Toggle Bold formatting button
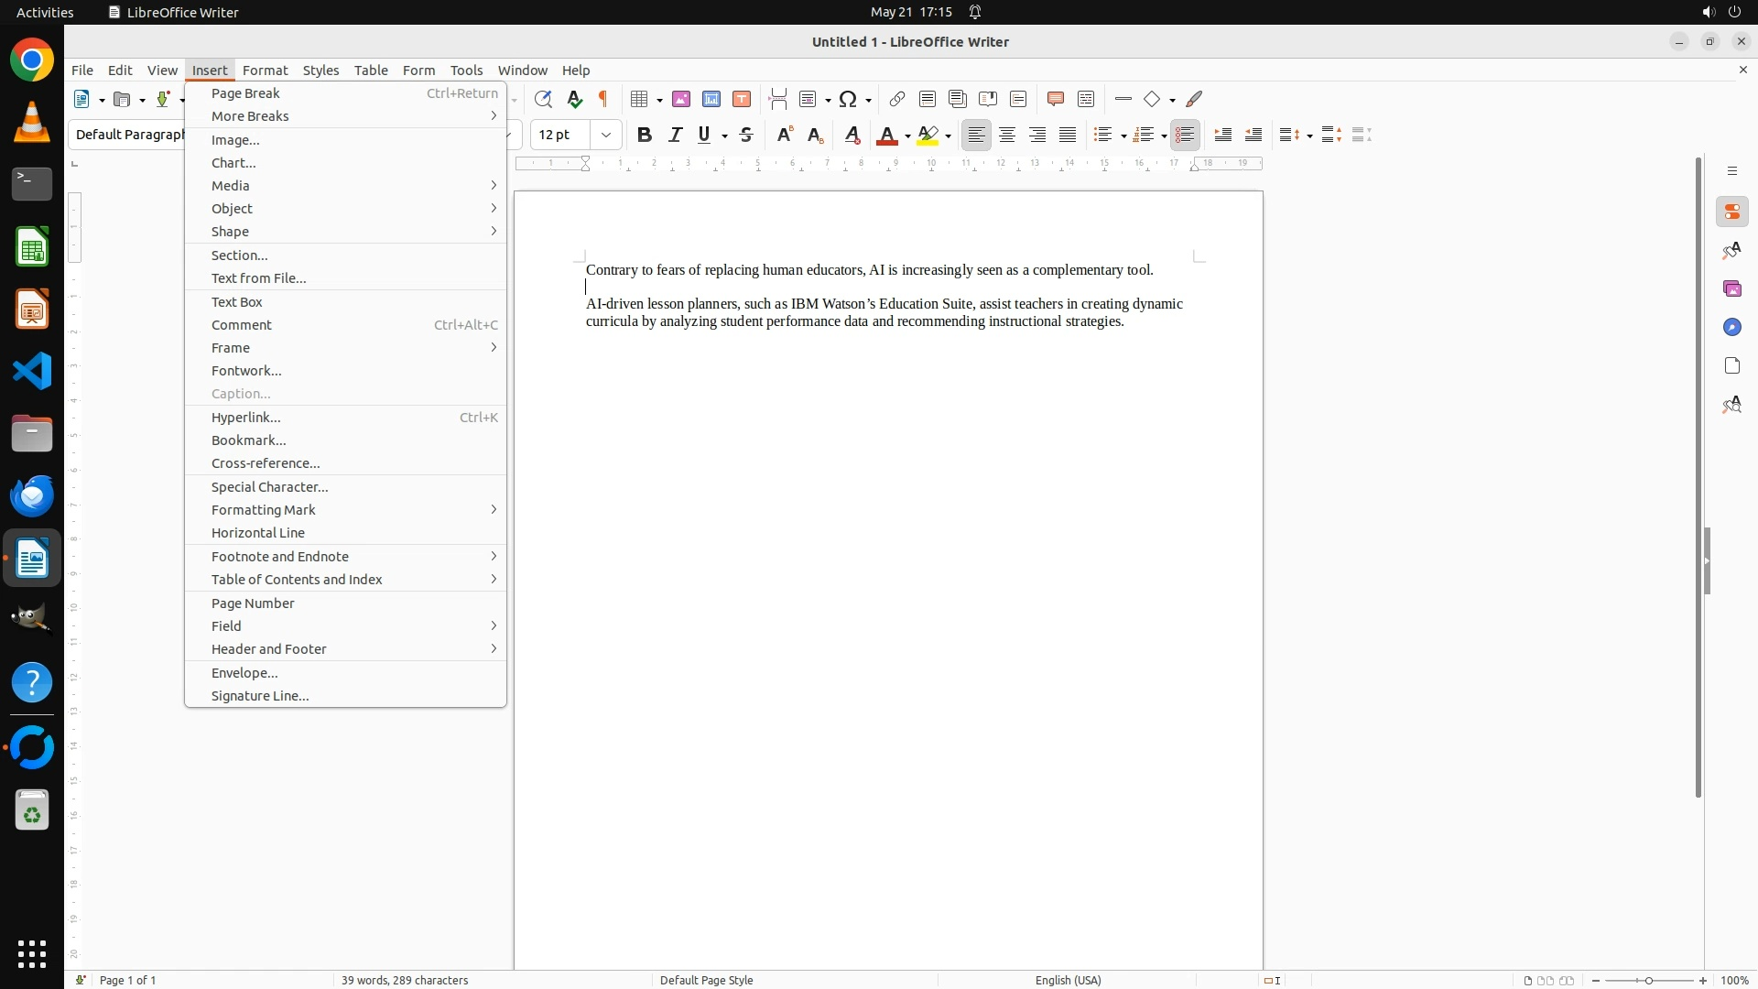 [x=645, y=135]
